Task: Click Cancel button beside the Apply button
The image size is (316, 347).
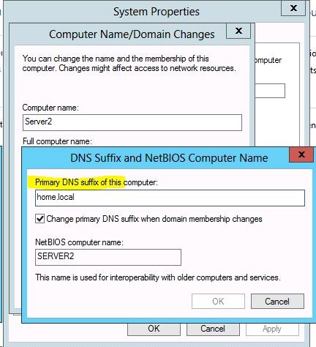Action: 213,329
